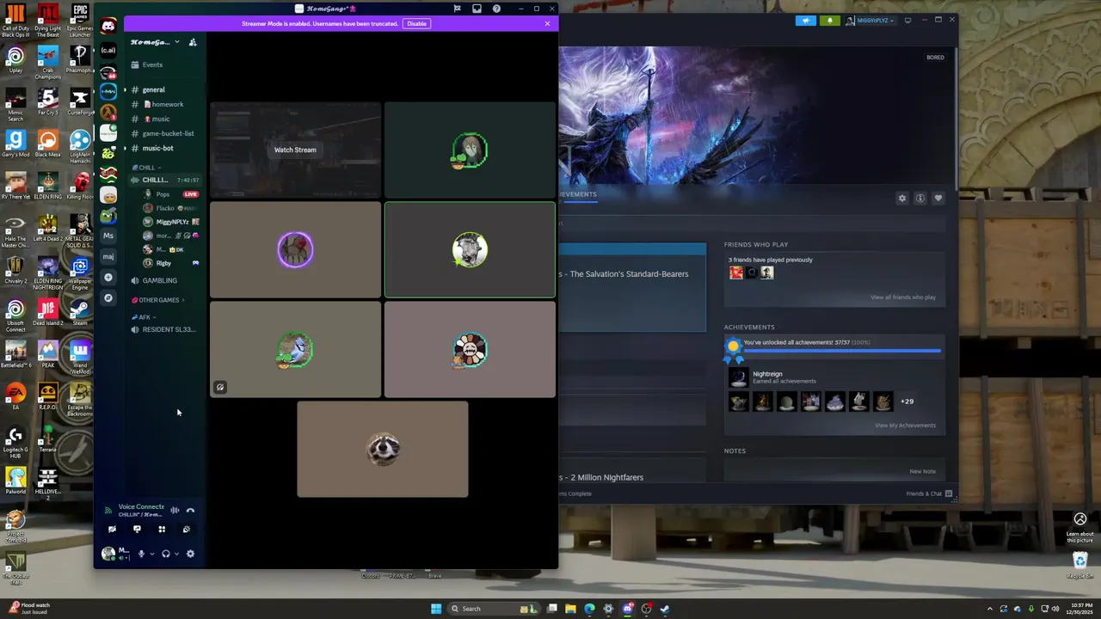
Task: Disable Streamer Mode in the banner
Action: [x=416, y=23]
